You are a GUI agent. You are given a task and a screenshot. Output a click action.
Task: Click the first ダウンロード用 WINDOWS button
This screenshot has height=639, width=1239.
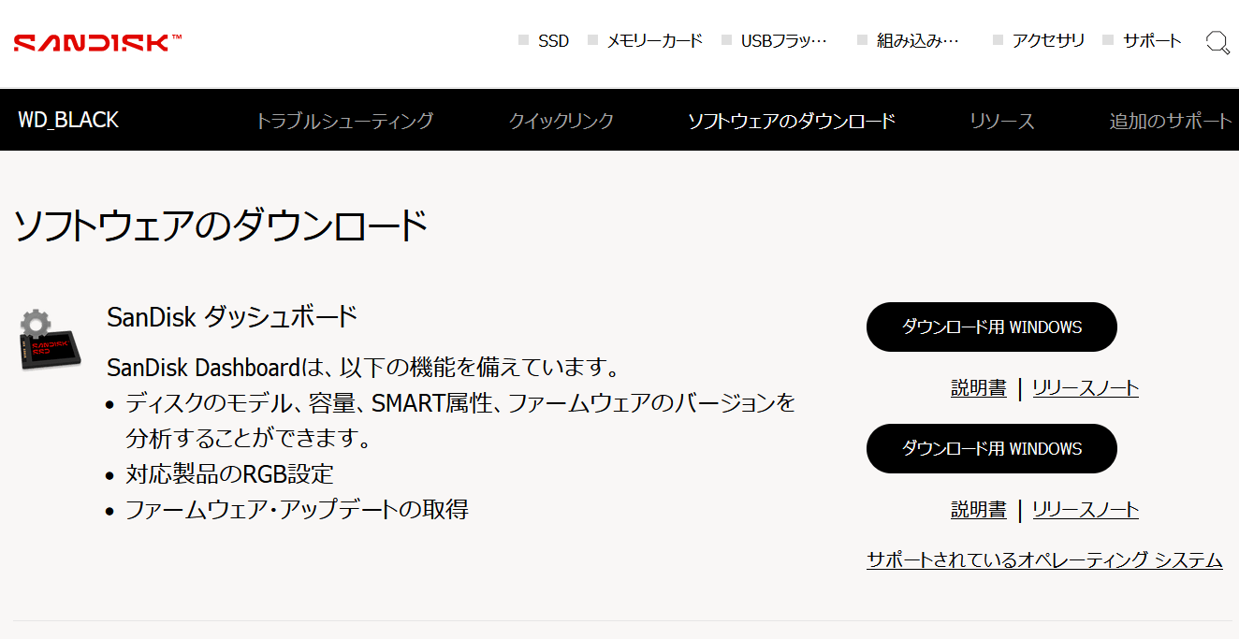pos(992,327)
